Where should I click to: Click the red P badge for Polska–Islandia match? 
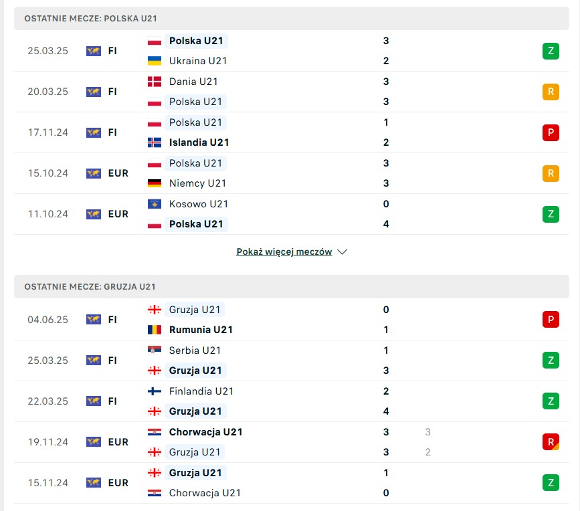click(551, 132)
